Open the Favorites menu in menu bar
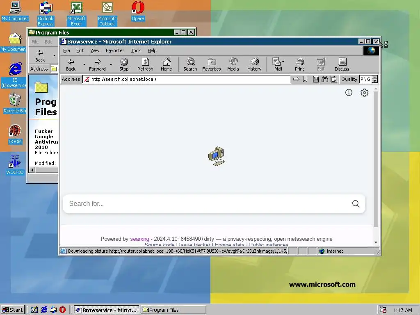Image resolution: width=420 pixels, height=315 pixels. (115, 50)
